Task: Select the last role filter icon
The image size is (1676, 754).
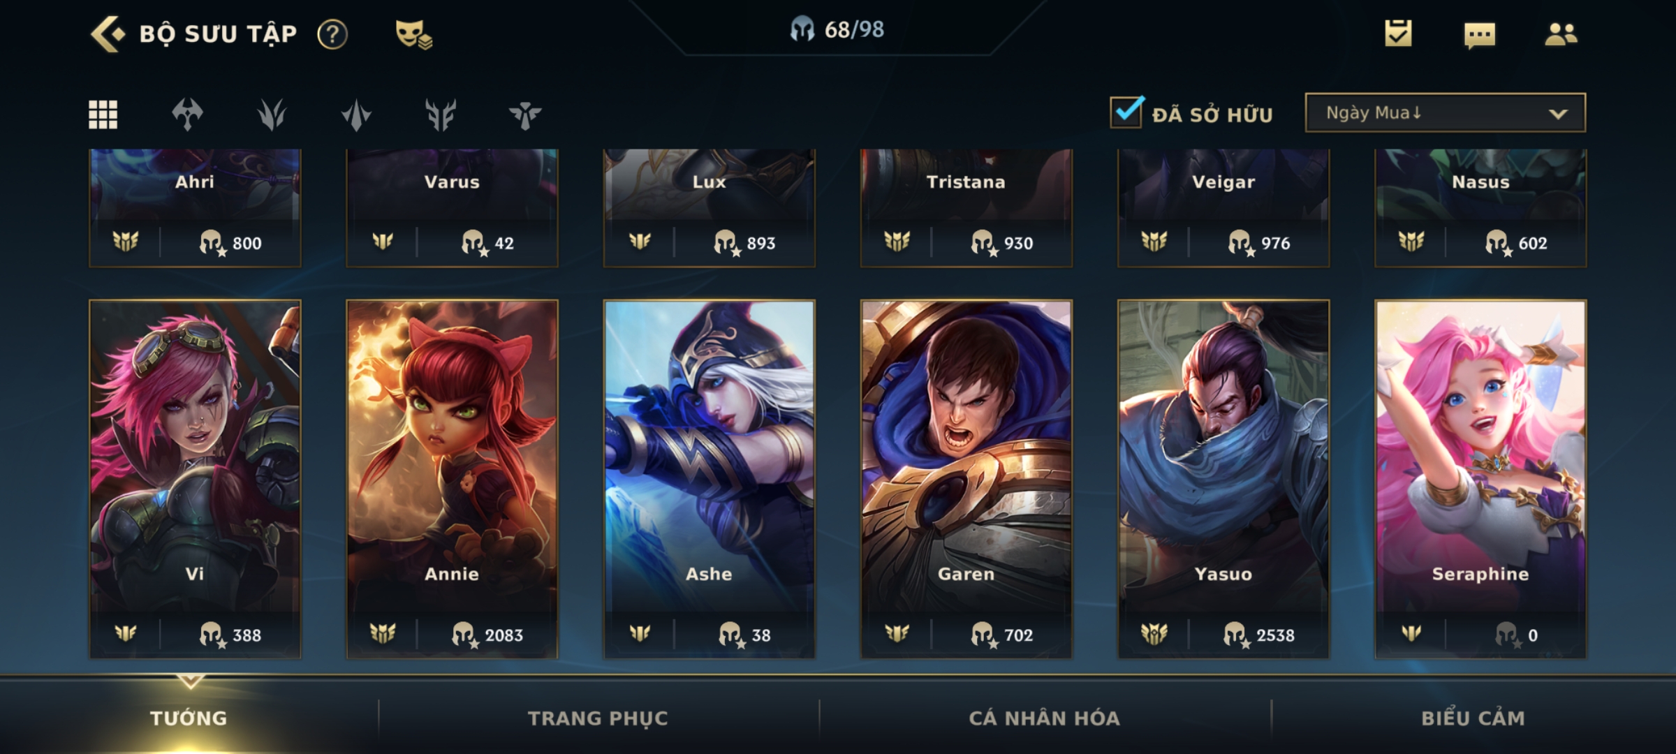Action: coord(525,115)
